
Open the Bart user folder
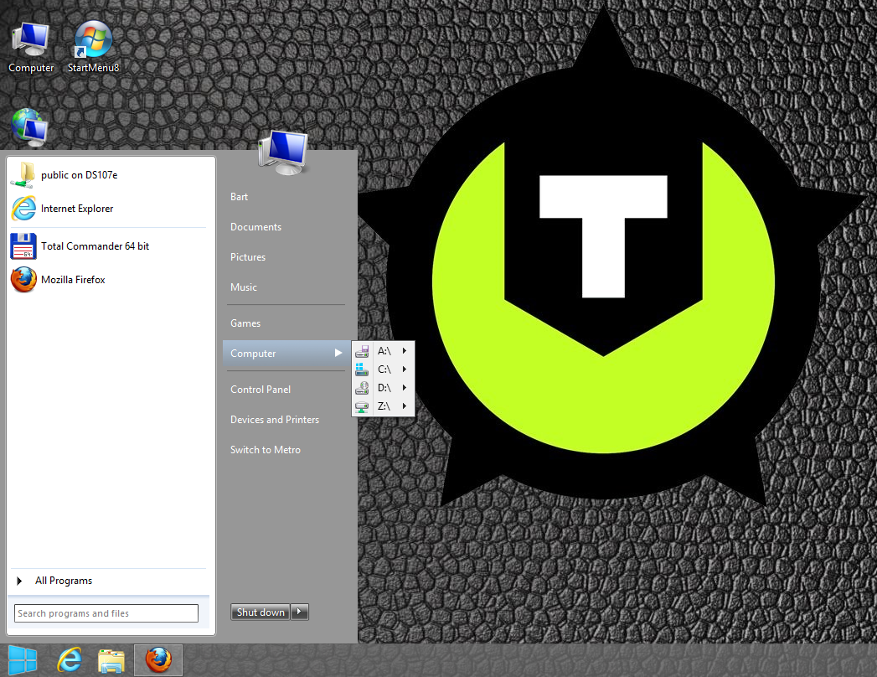(x=239, y=197)
